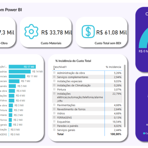Expand the Pavimentações row

[x=54, y=105]
